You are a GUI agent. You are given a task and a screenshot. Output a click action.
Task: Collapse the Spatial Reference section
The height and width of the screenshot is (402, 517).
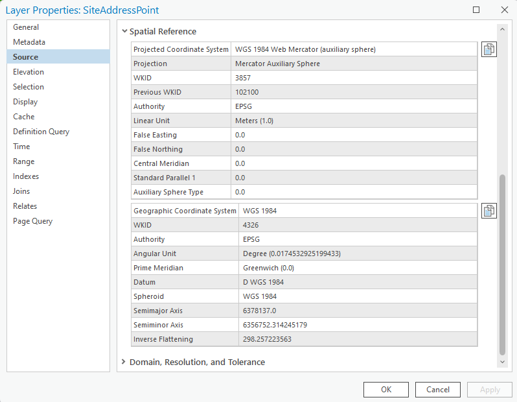(x=124, y=31)
